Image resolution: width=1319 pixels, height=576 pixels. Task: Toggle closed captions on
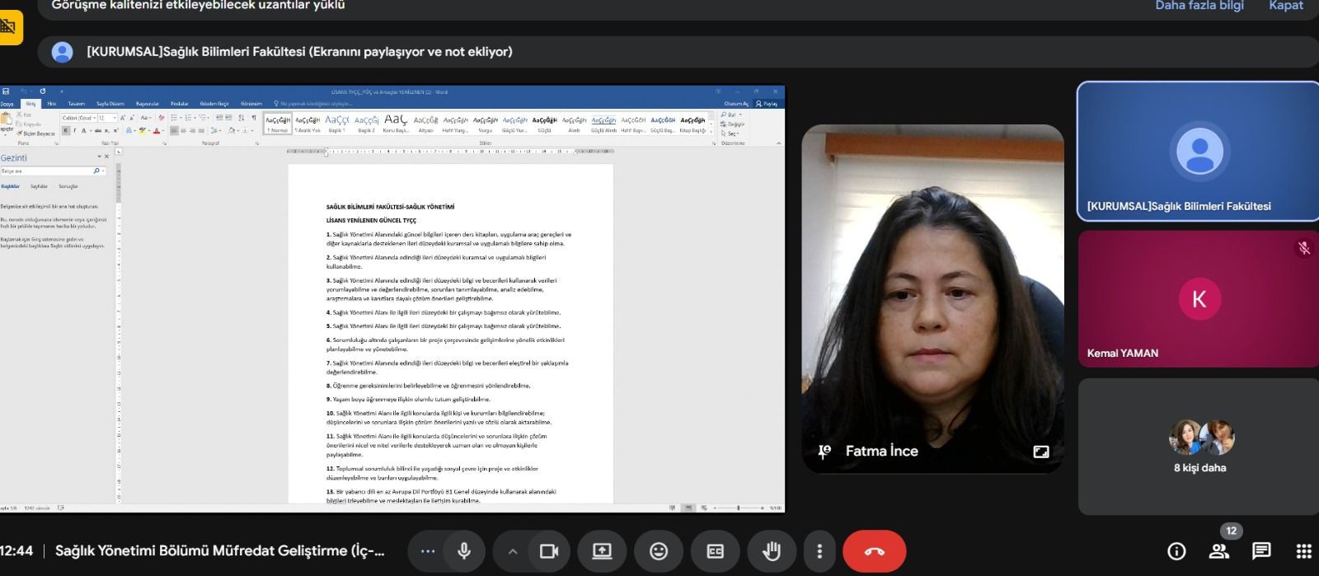click(x=715, y=551)
